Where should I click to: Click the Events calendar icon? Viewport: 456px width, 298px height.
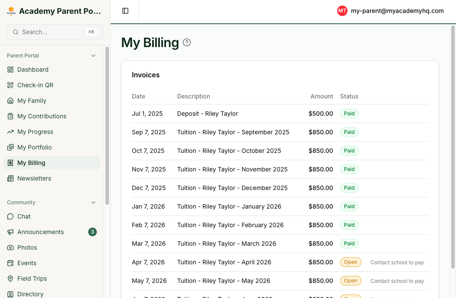tap(10, 263)
